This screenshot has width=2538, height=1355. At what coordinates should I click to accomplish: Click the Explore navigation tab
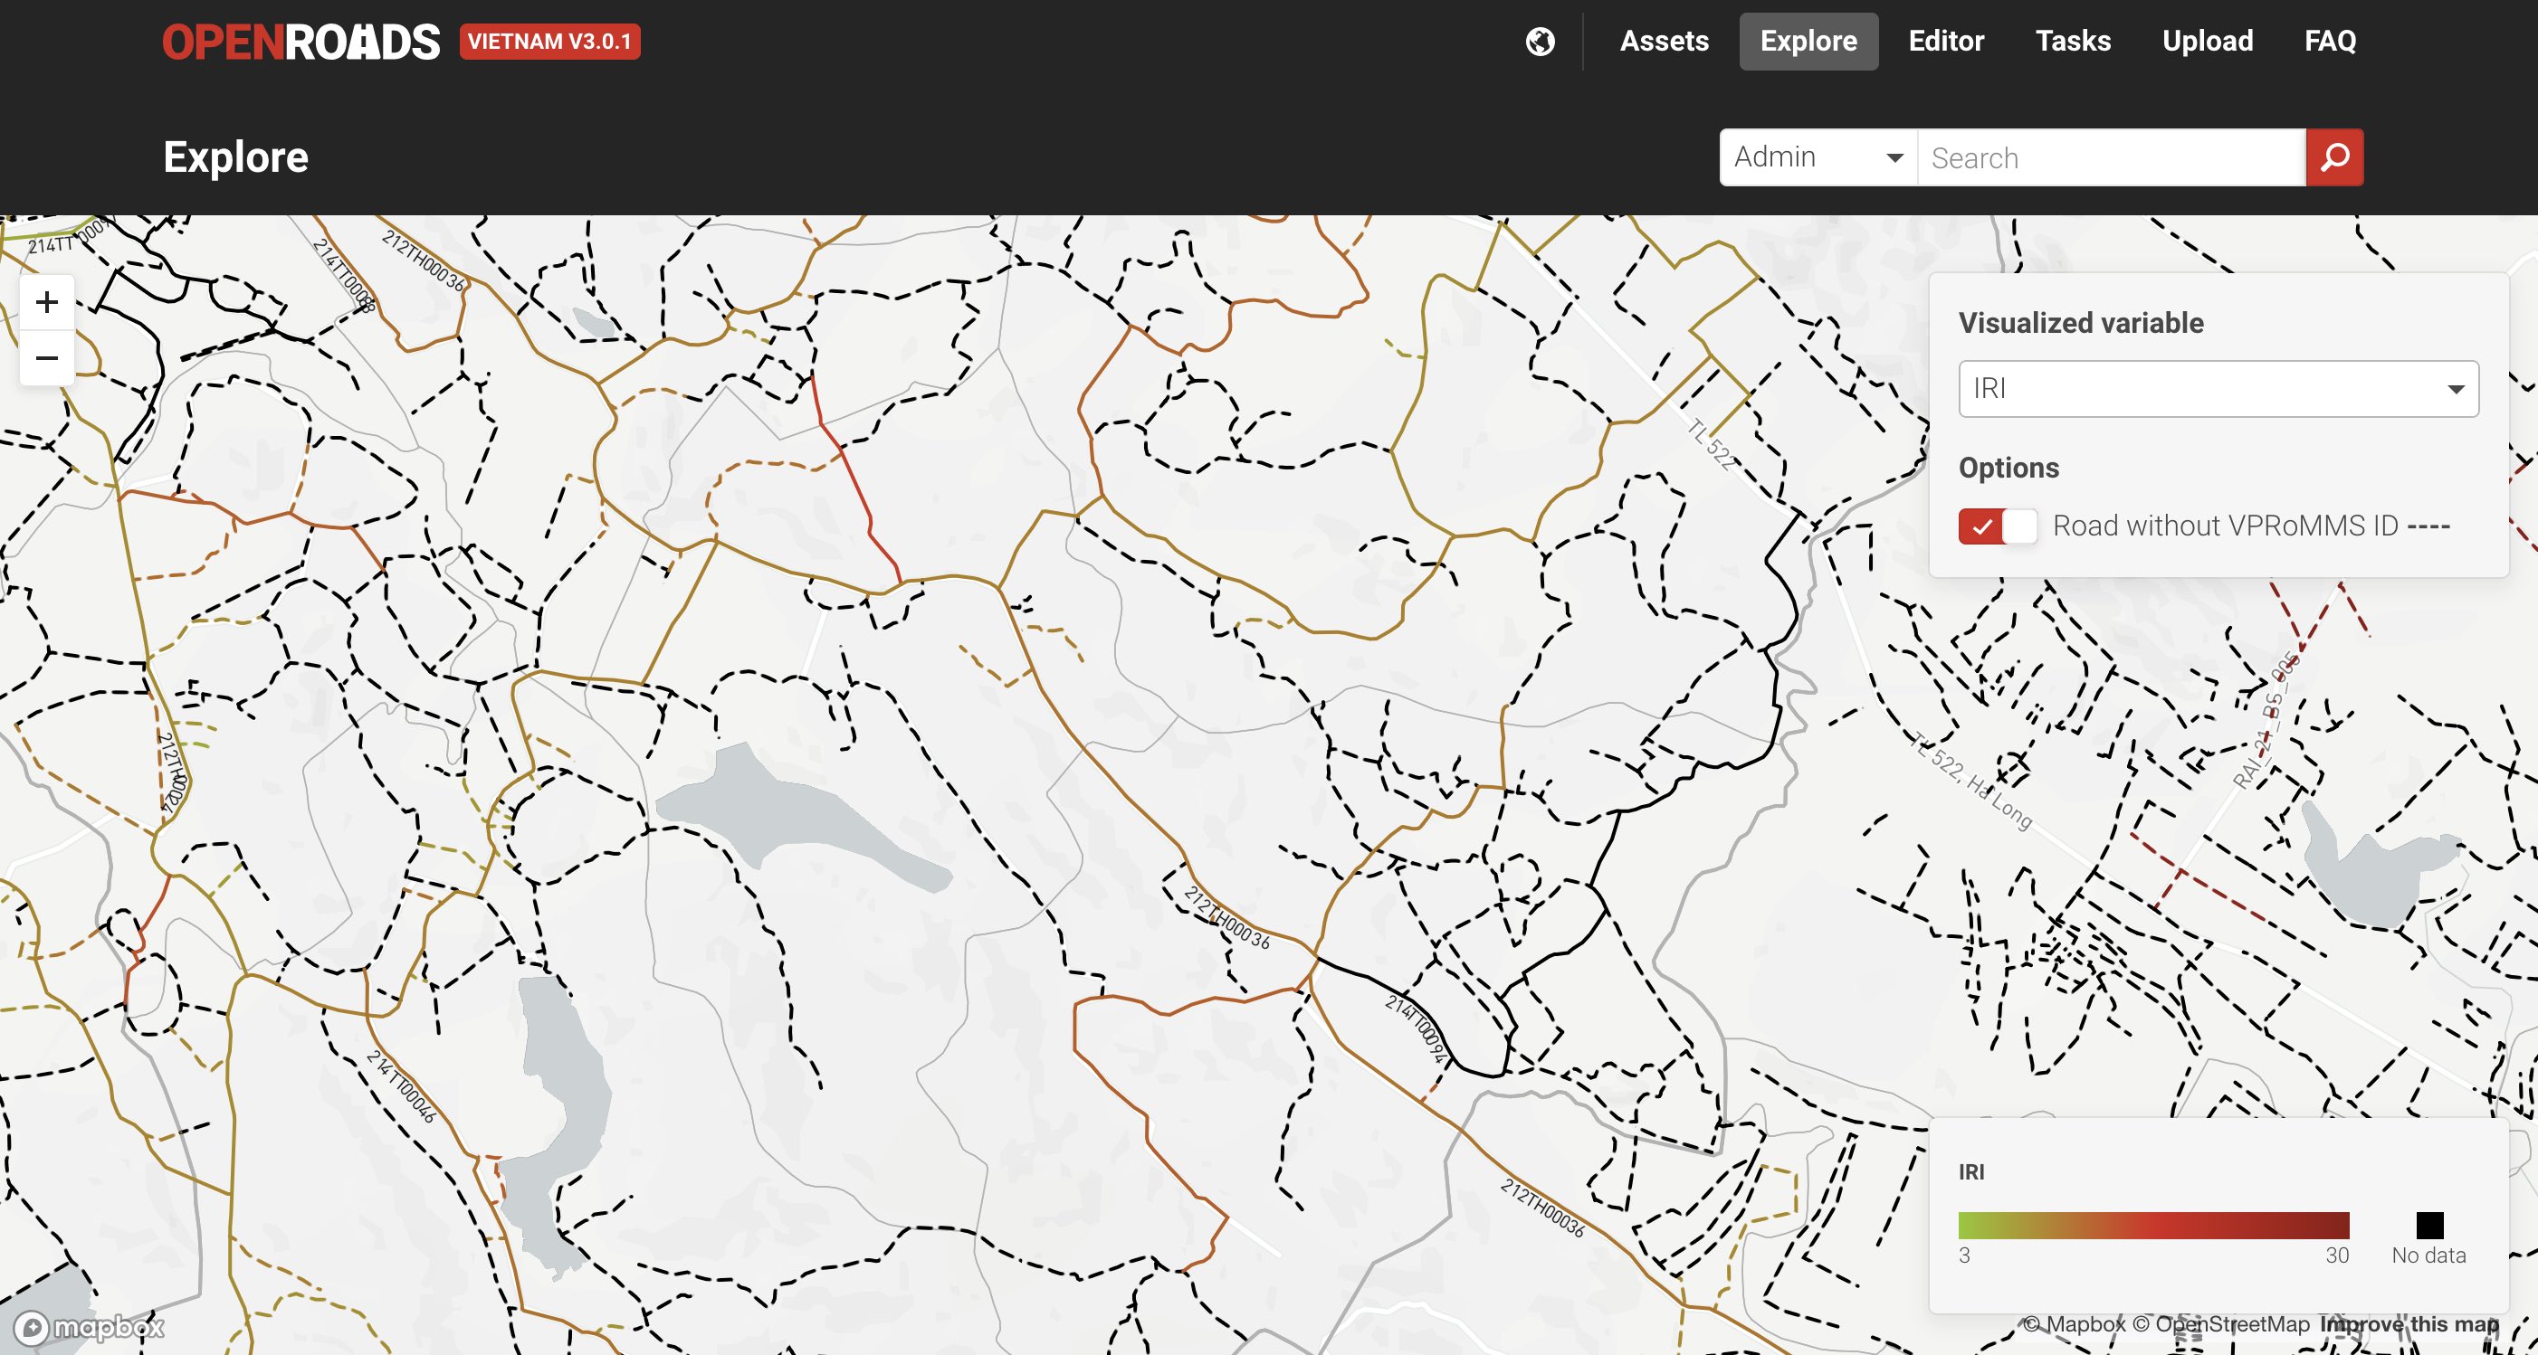tap(1808, 40)
